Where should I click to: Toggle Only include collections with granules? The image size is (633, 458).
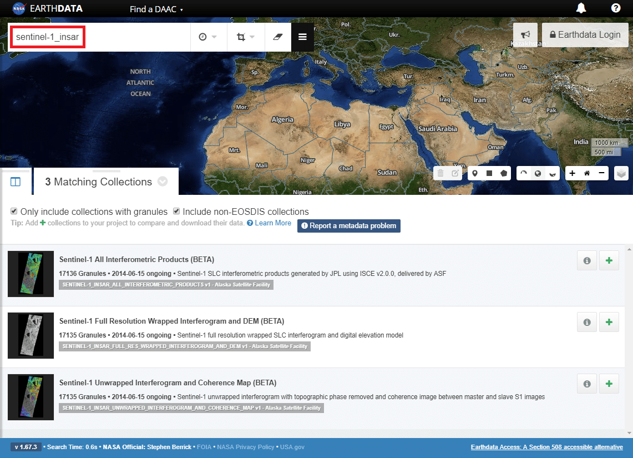[14, 211]
